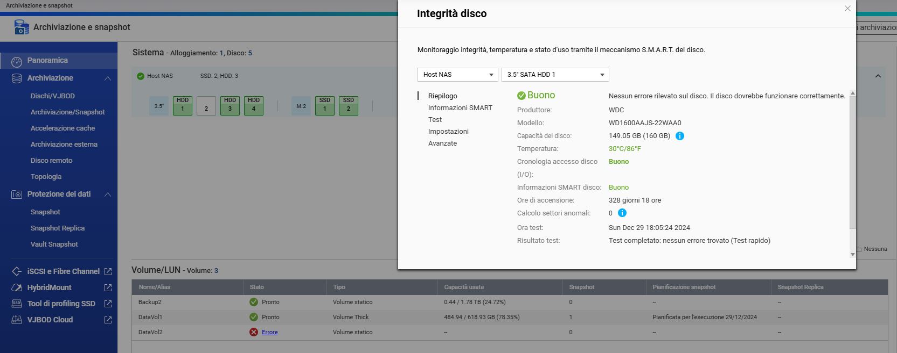Click the HDD 1 disk slot icon
The height and width of the screenshot is (353, 897).
183,105
